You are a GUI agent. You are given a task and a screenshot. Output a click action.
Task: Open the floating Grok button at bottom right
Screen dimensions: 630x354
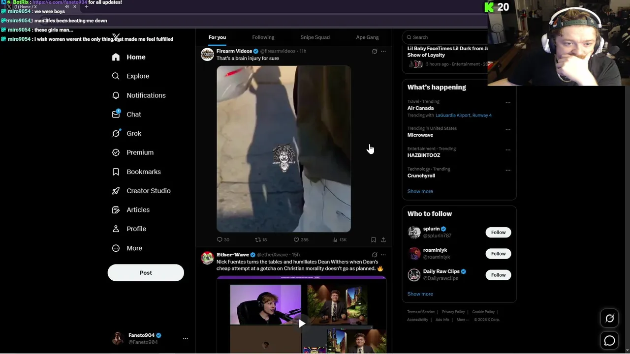tap(609, 319)
